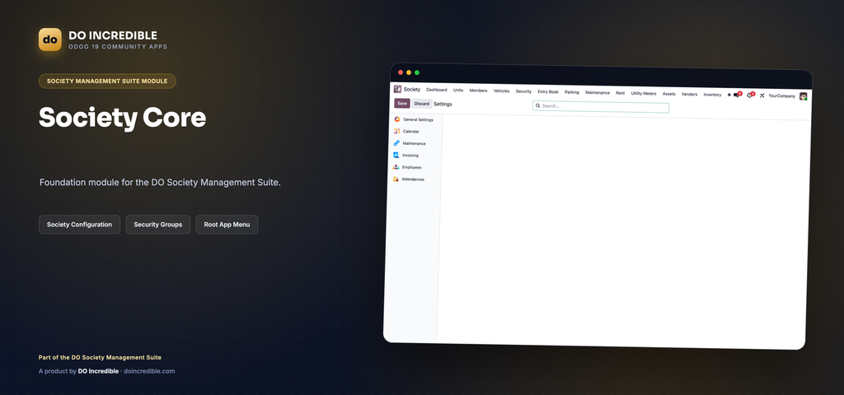Viewport: 844px width, 395px height.
Task: Open the doincredible.com link
Action: [149, 371]
